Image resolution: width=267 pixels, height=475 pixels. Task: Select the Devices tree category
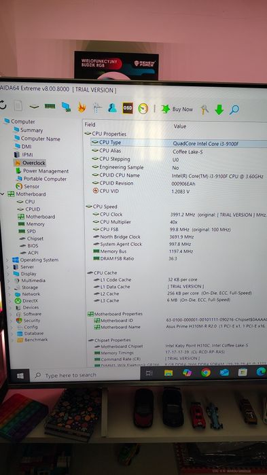coord(27,307)
